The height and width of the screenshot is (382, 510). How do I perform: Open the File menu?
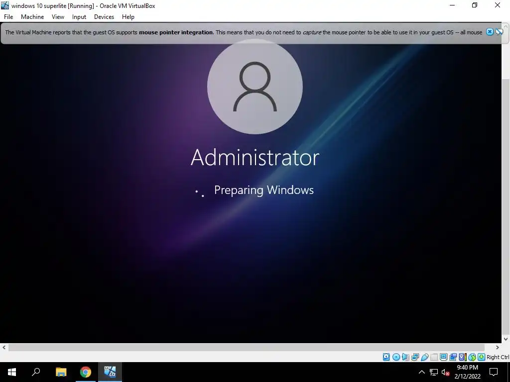click(8, 17)
